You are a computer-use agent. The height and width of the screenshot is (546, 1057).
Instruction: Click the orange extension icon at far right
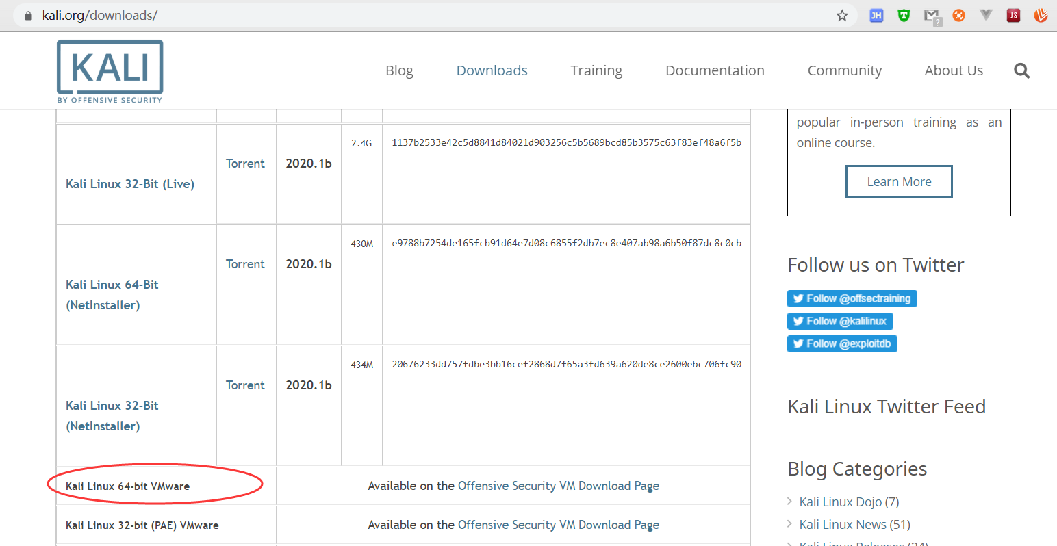[x=1041, y=15]
